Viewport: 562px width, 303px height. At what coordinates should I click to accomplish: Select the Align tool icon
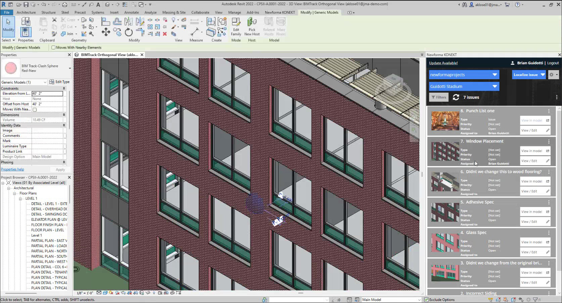(106, 21)
